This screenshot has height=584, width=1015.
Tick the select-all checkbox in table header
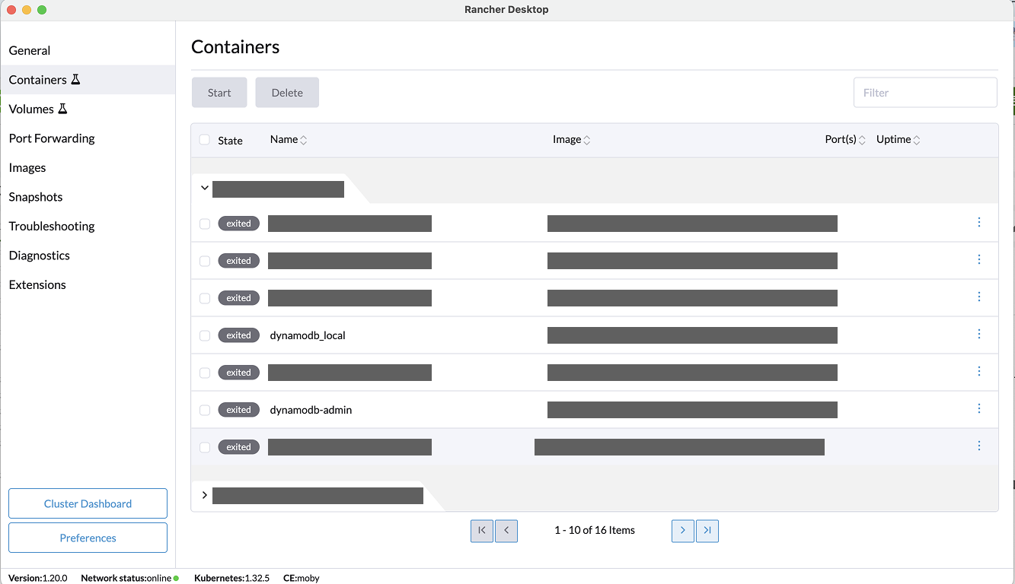[x=205, y=140]
